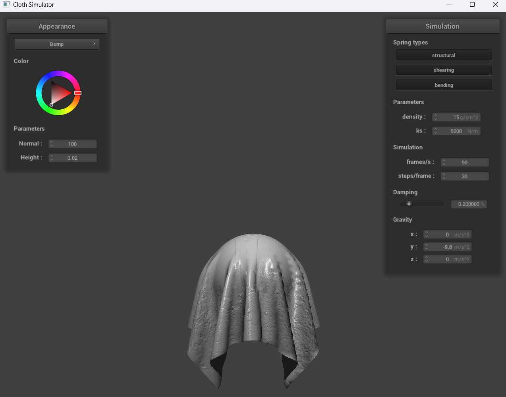Toggle the structural spring type button
This screenshot has height=397, width=506.
(444, 55)
